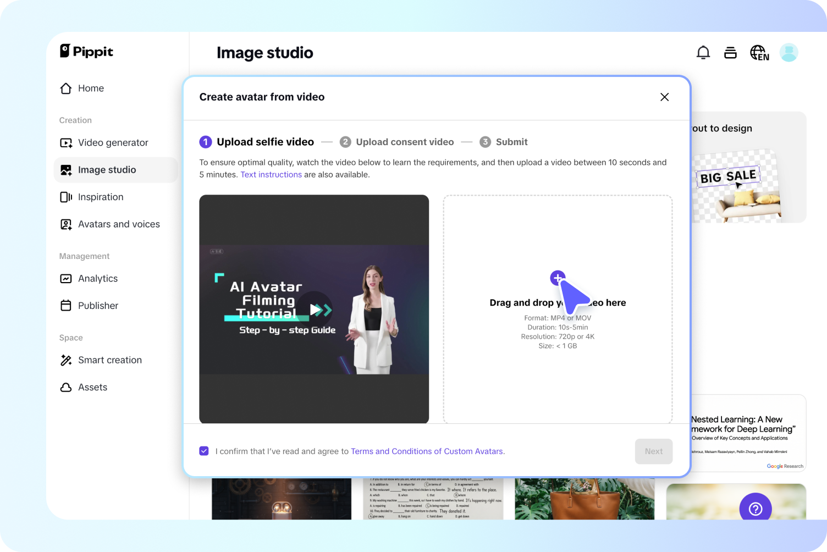Click the Next button
Screen dimensions: 827x552
pos(654,451)
